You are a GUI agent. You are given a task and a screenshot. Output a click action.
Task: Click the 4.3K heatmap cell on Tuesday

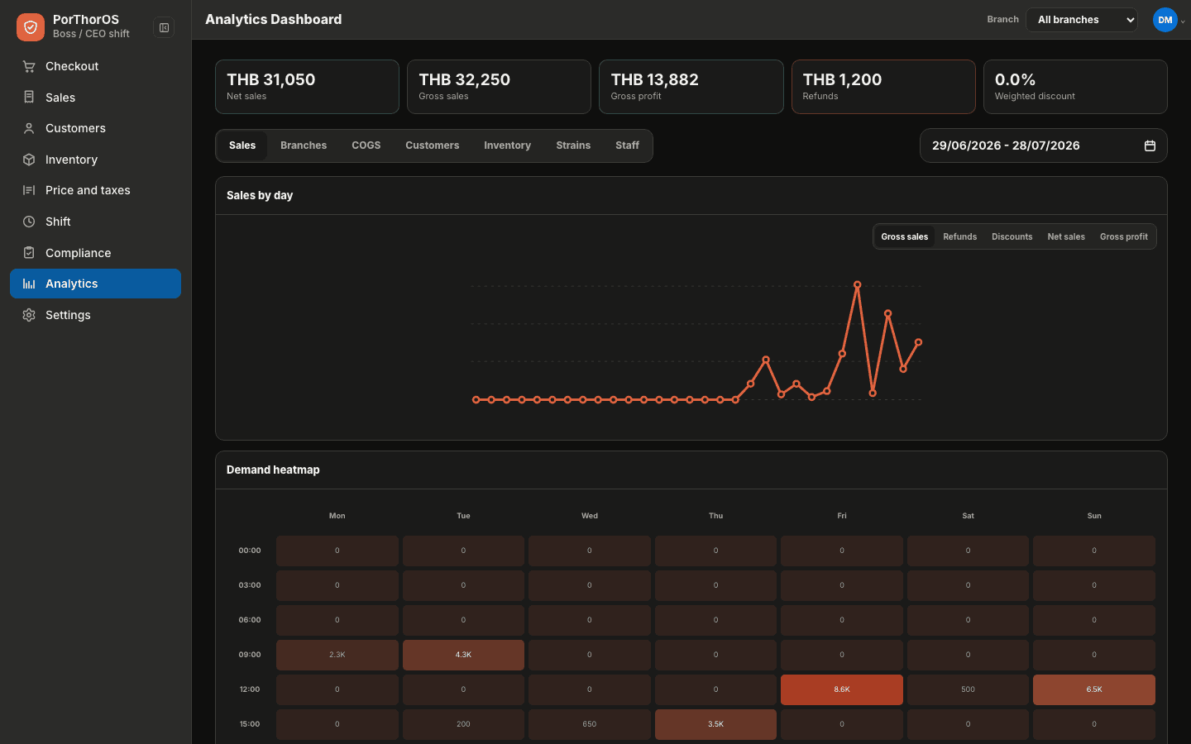coord(463,655)
